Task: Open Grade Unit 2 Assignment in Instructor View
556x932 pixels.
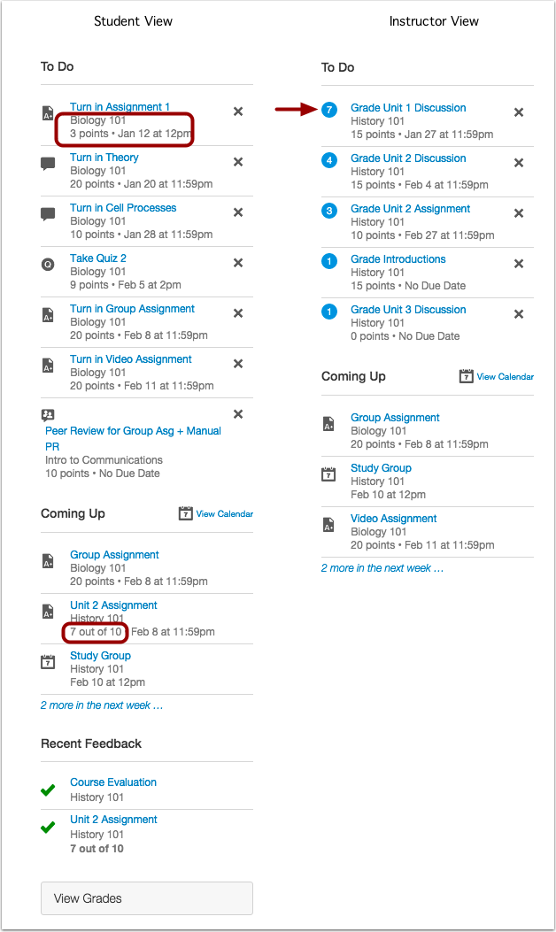Action: (x=407, y=209)
